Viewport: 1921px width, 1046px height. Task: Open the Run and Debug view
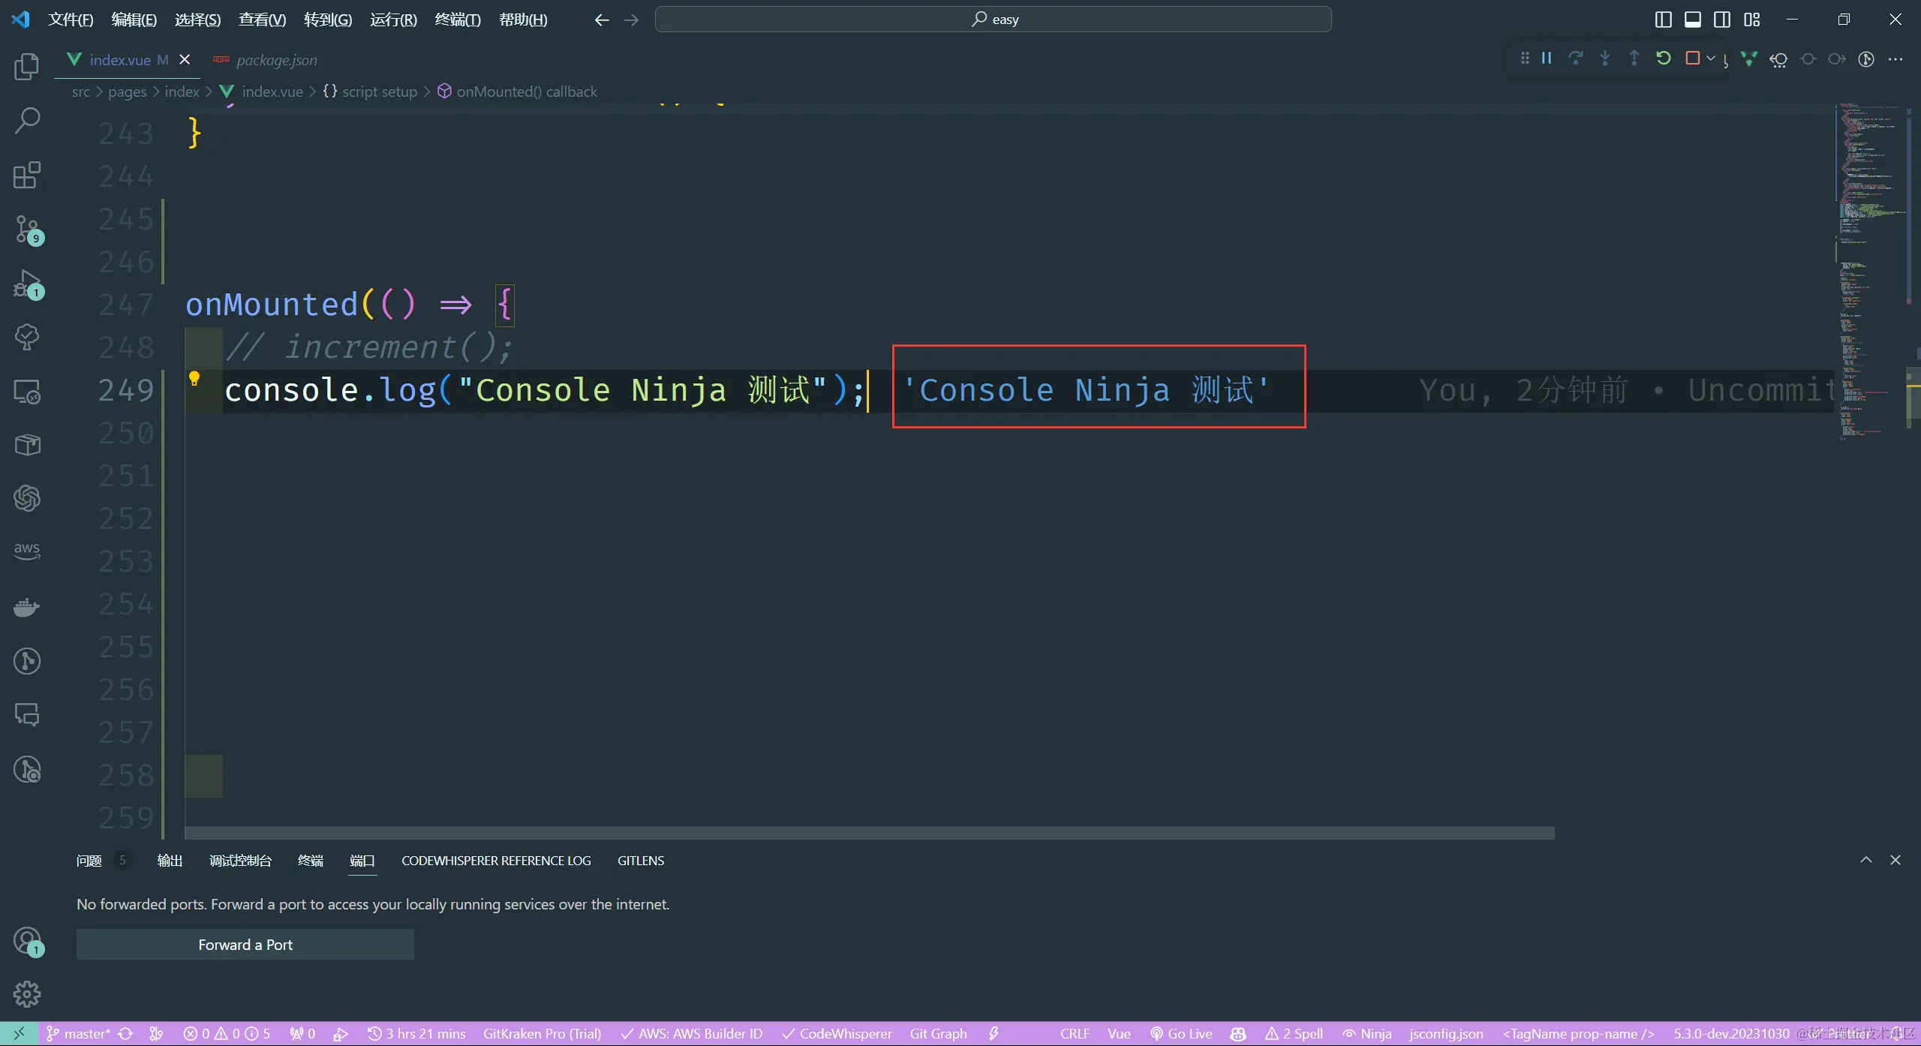(27, 284)
